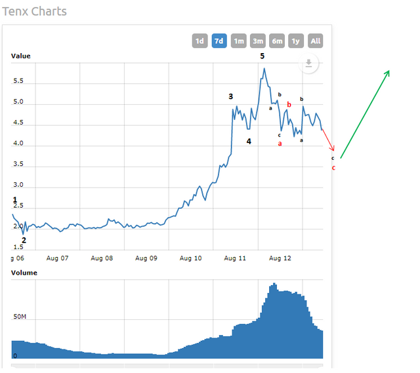
Task: Click the Volume section title
Action: (x=24, y=273)
